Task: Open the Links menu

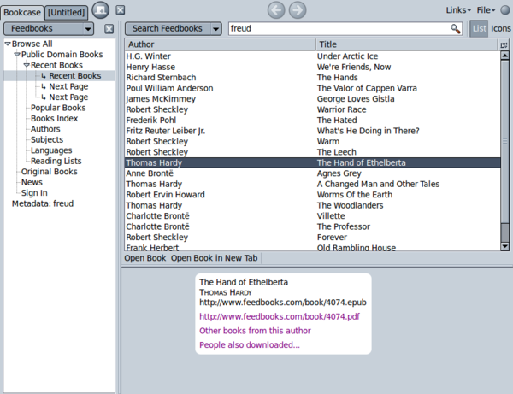Action: pyautogui.click(x=458, y=10)
